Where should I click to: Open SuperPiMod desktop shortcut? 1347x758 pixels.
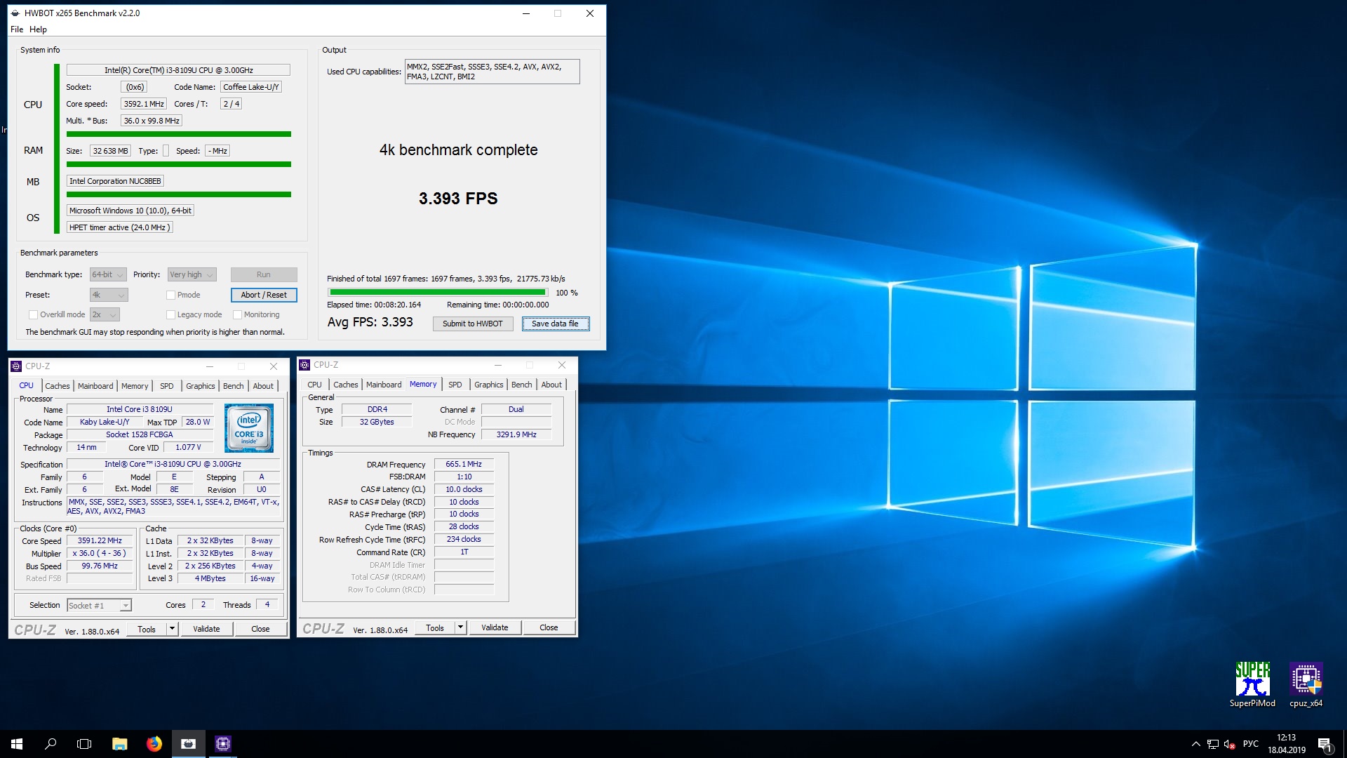[1252, 684]
